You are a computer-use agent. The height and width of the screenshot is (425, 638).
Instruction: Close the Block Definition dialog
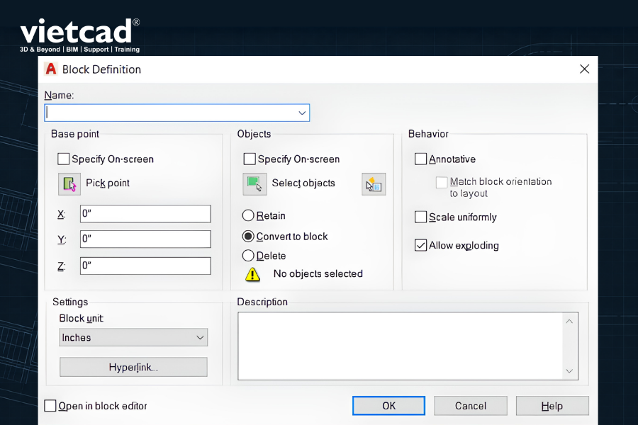[x=584, y=69]
